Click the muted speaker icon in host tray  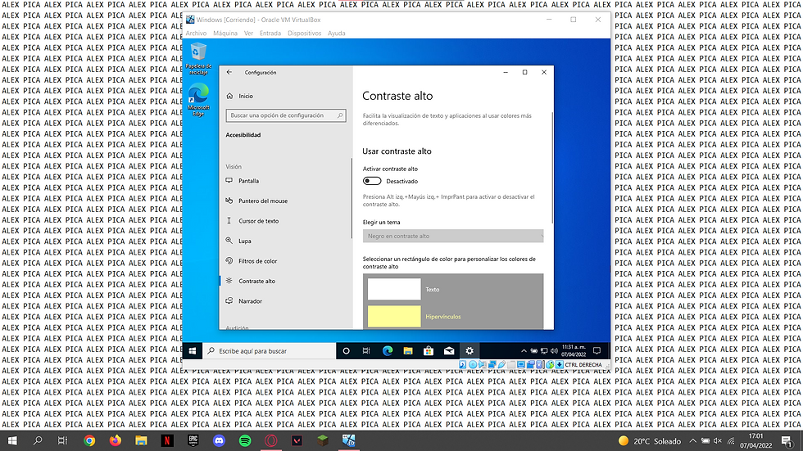coord(718,441)
